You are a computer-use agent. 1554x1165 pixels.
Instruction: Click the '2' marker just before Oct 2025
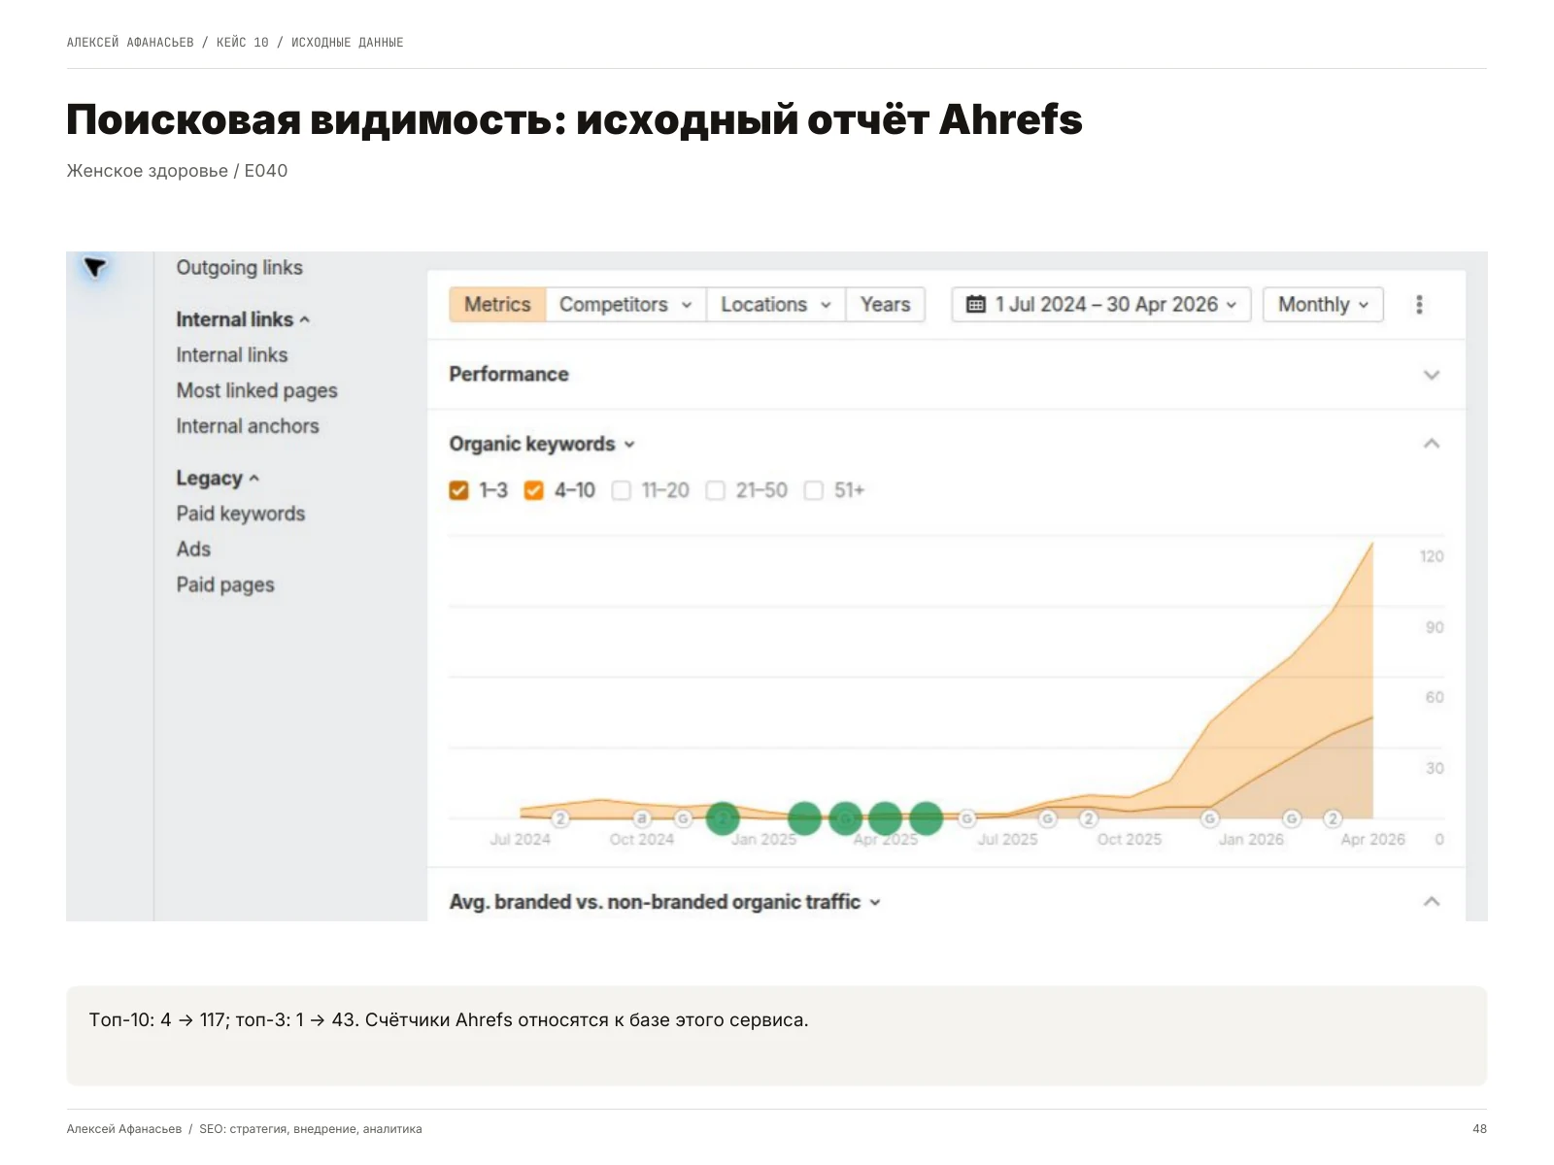pos(1089,818)
